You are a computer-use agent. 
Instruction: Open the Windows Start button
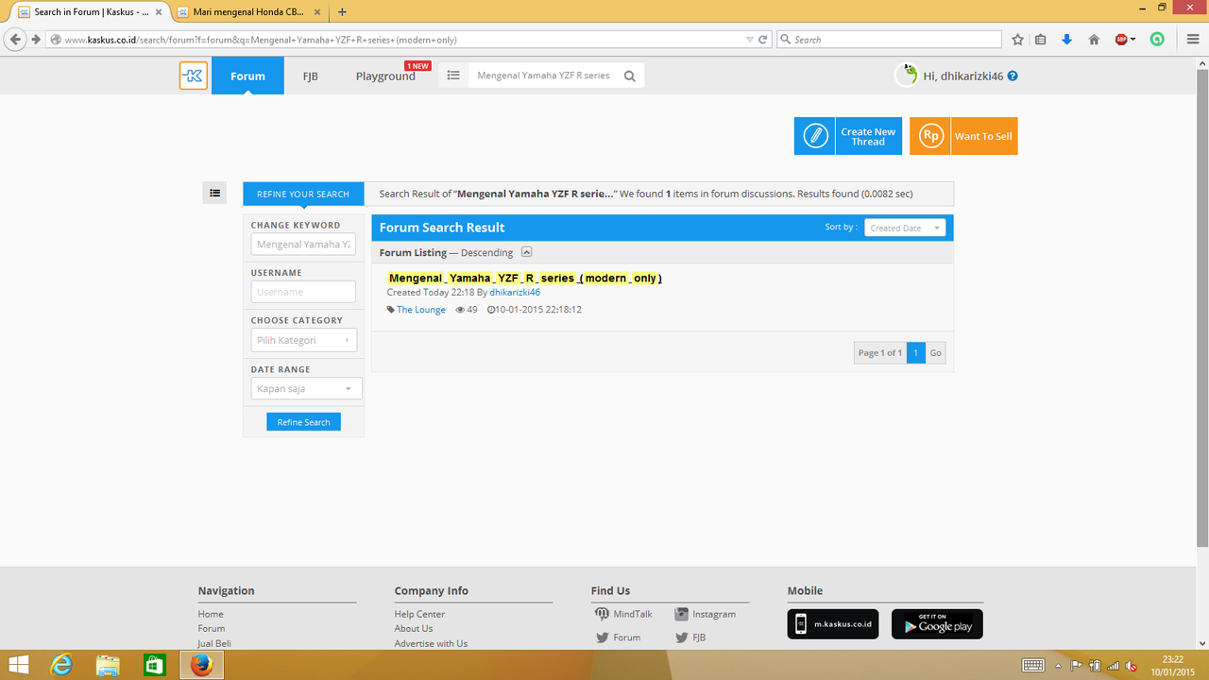(x=18, y=665)
